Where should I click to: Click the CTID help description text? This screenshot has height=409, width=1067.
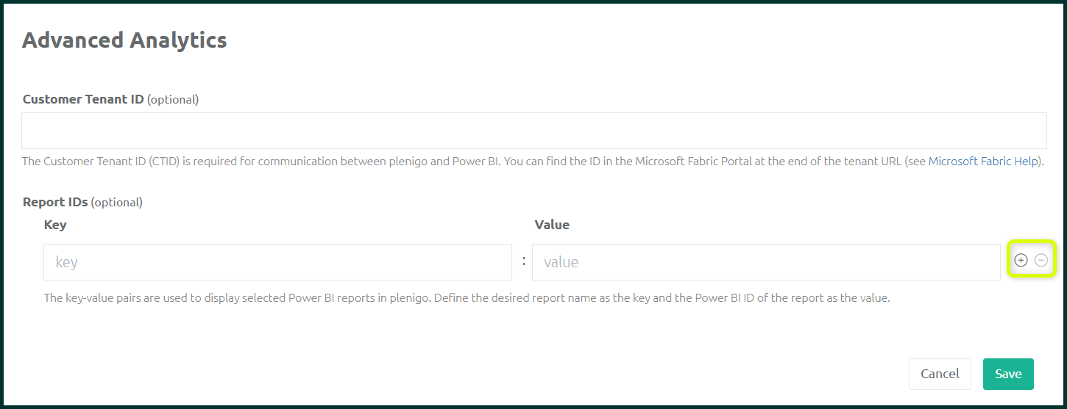tap(533, 161)
